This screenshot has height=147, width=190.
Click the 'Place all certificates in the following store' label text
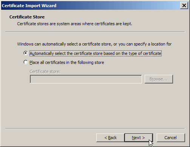coord(67,62)
